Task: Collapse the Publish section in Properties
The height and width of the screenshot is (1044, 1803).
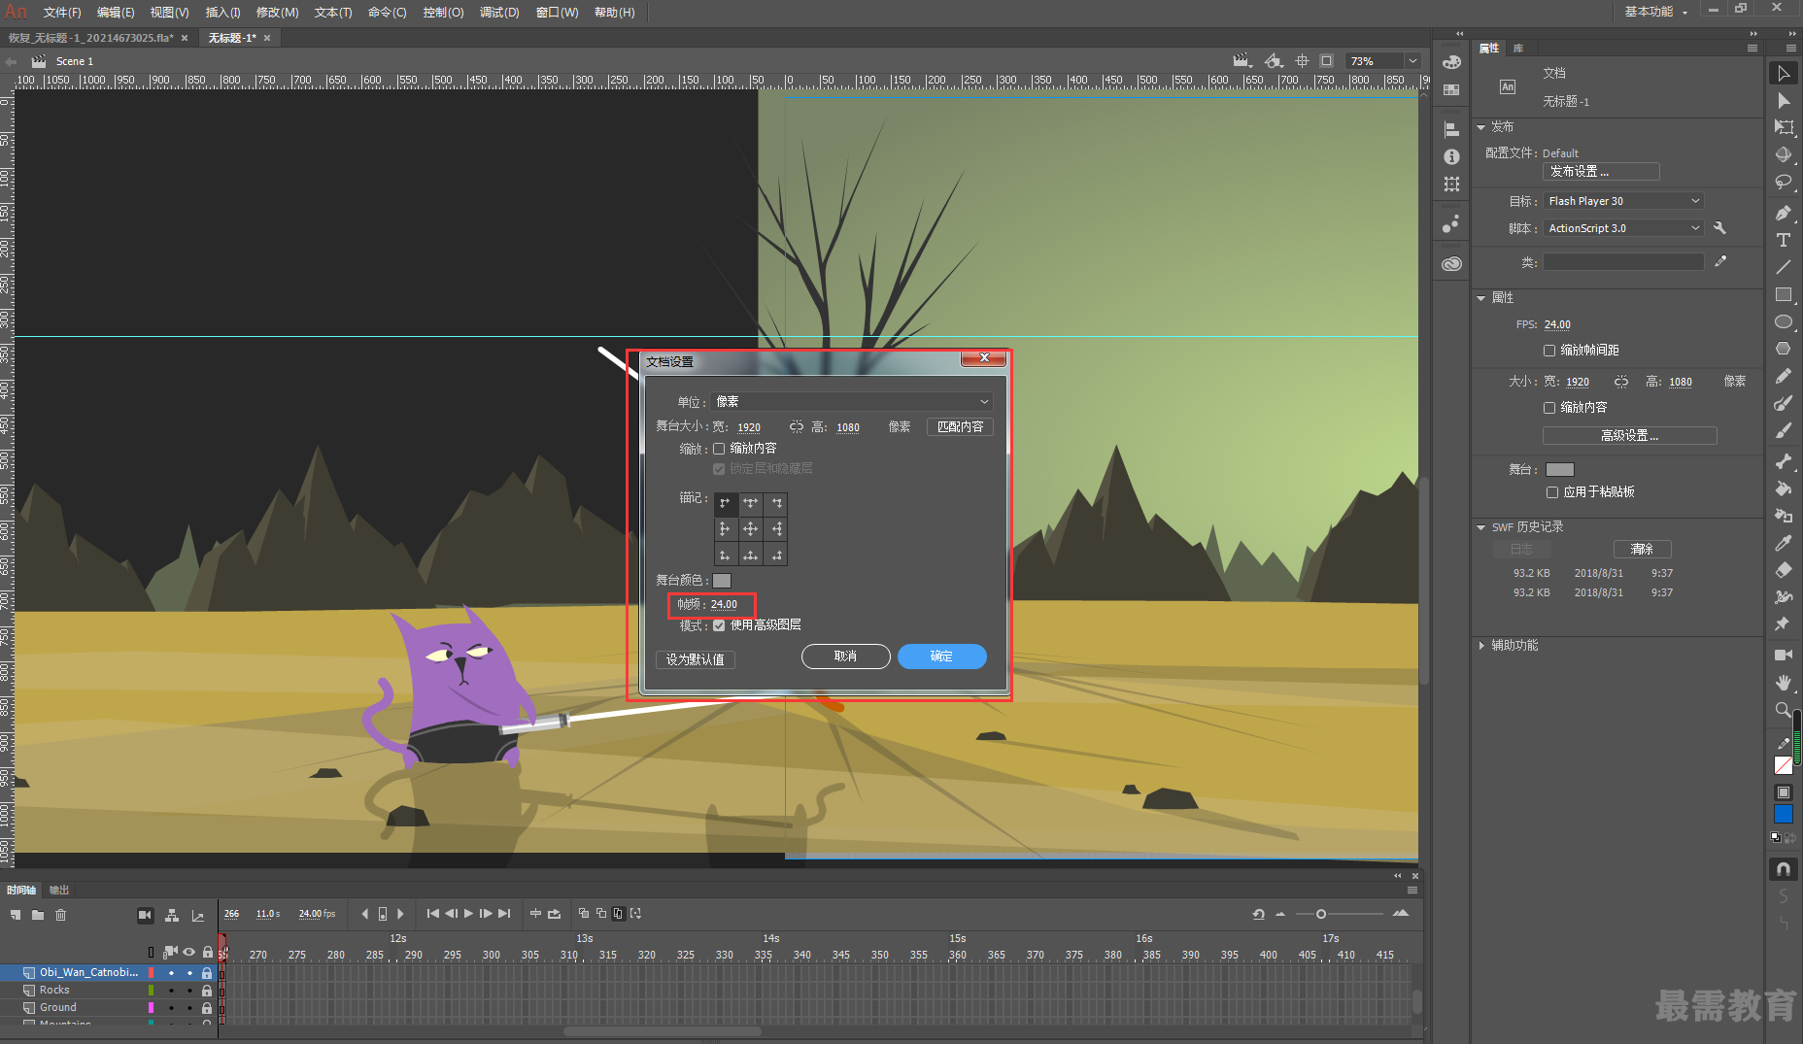Action: 1481,127
